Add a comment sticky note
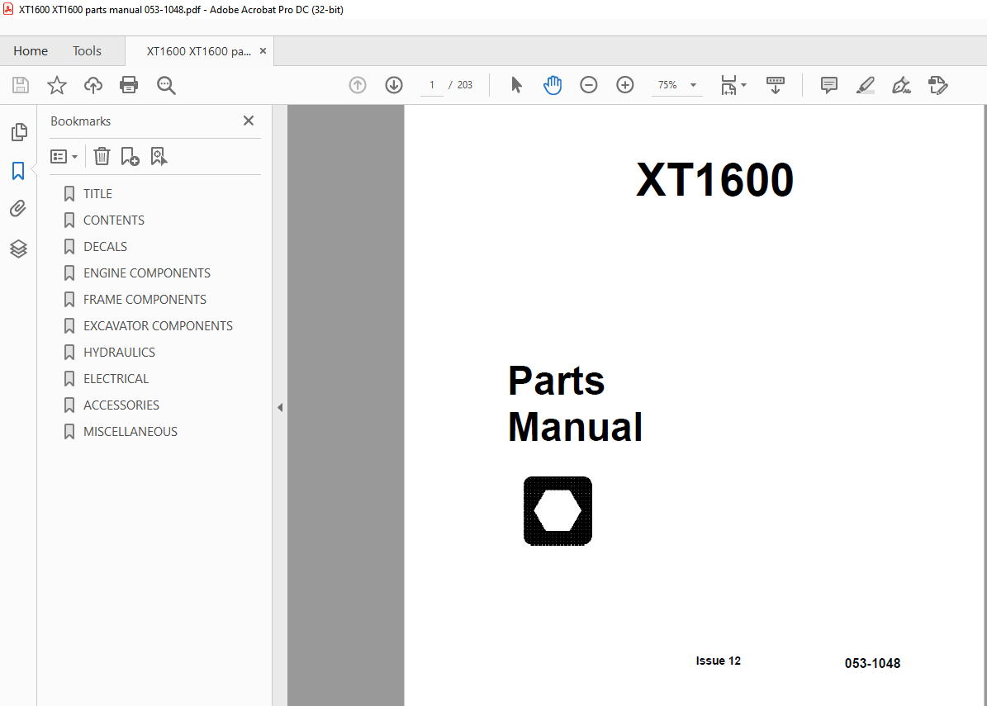The width and height of the screenshot is (987, 706). 829,85
